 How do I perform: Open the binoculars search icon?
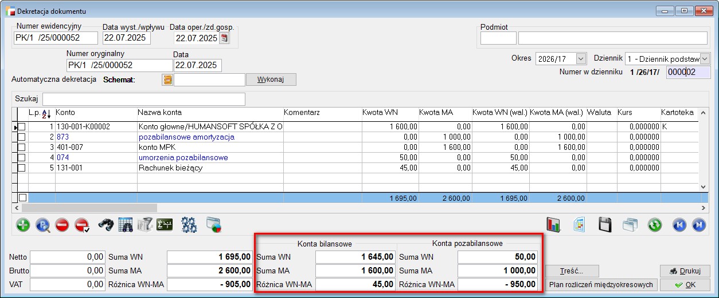click(x=105, y=225)
